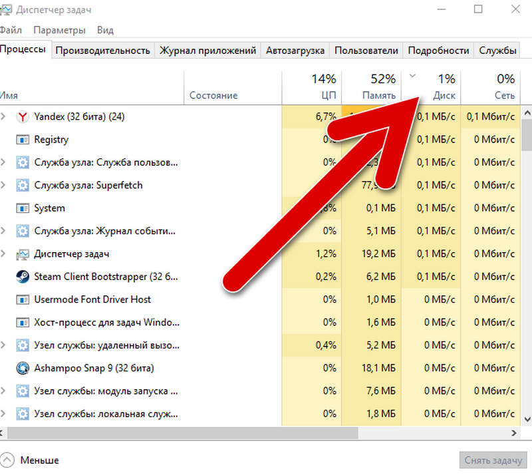This screenshot has width=532, height=475.
Task: Click the Yandex browser process icon
Action: coord(23,117)
